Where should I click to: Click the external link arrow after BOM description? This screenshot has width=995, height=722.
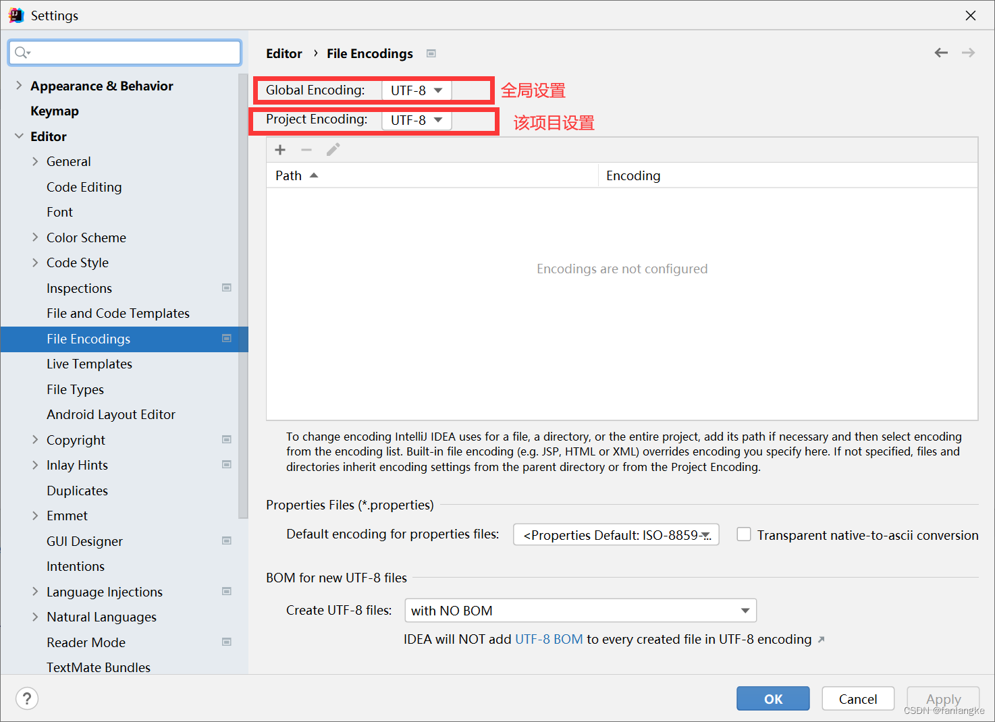822,640
